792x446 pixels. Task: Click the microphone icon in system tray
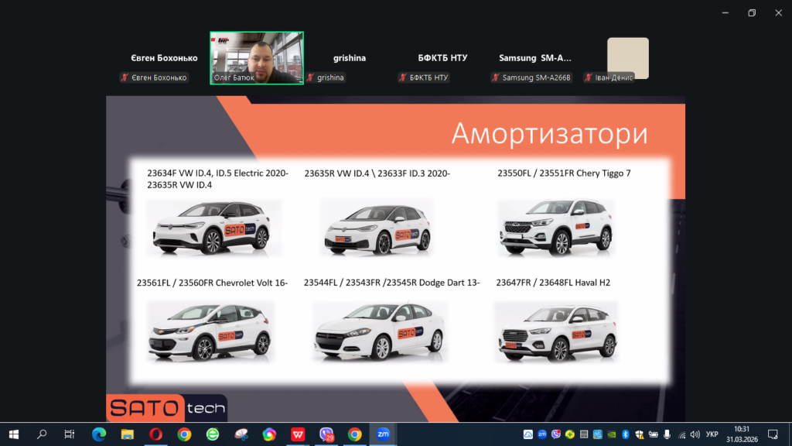pyautogui.click(x=667, y=434)
